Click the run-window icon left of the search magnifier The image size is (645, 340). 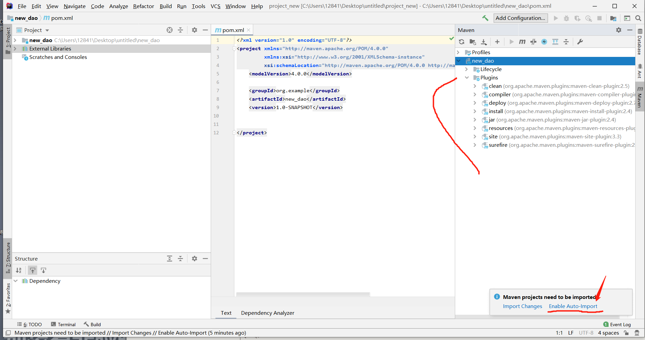click(627, 18)
